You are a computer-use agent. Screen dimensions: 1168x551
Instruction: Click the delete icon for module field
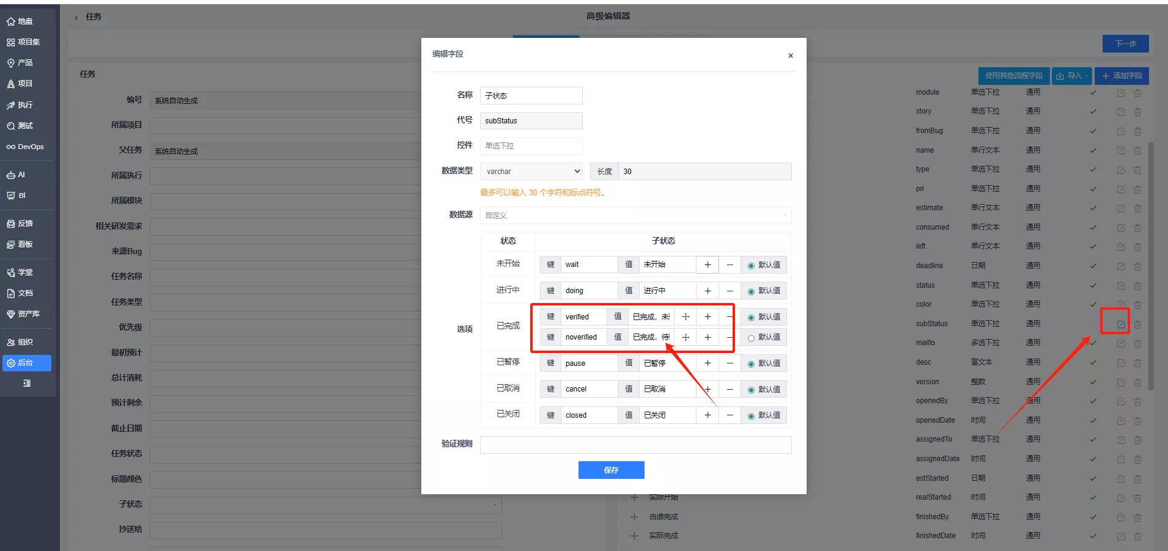click(x=1137, y=93)
